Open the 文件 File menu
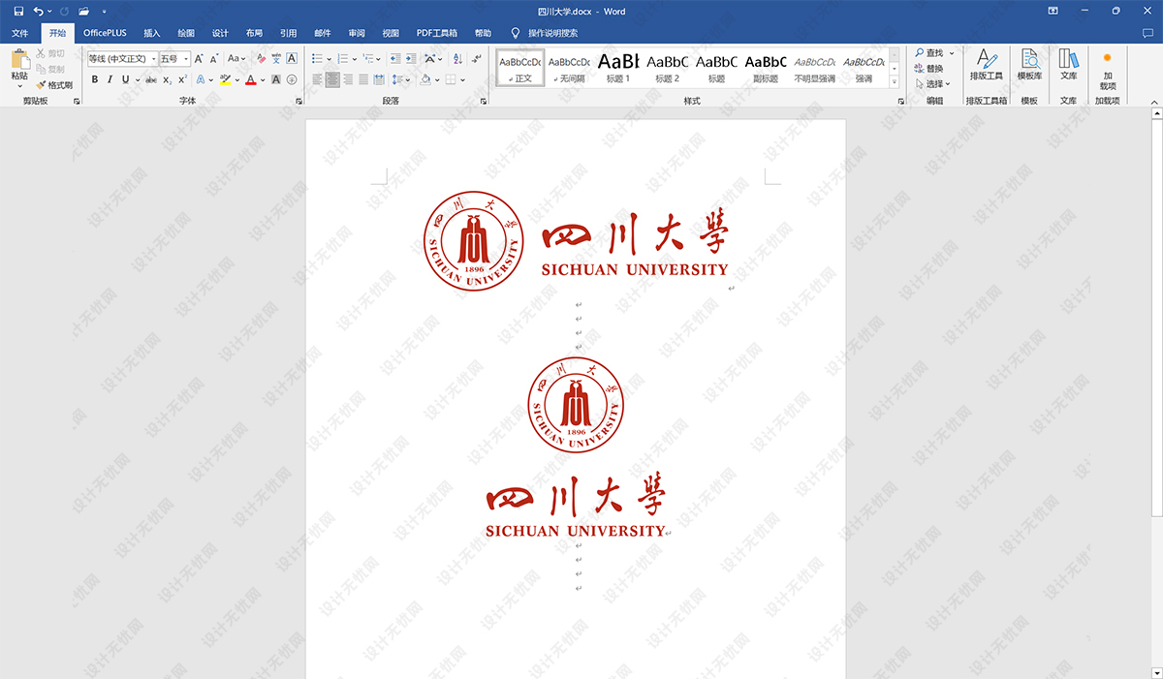Viewport: 1163px width, 679px height. pos(20,33)
